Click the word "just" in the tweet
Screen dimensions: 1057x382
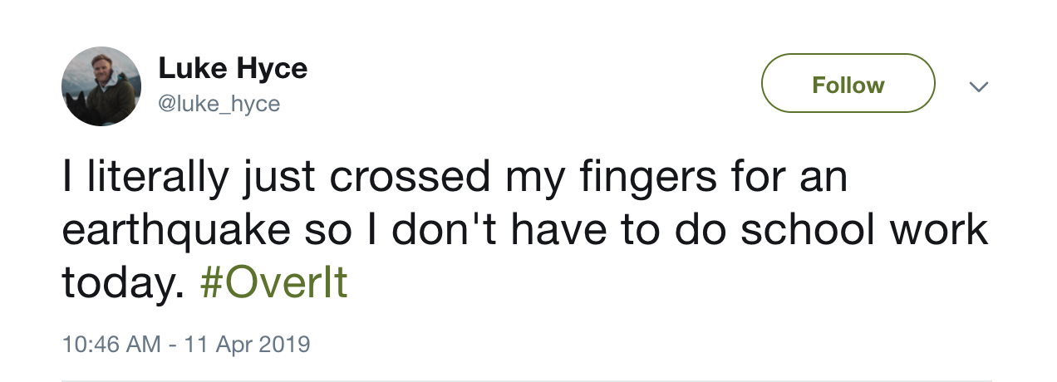268,179
